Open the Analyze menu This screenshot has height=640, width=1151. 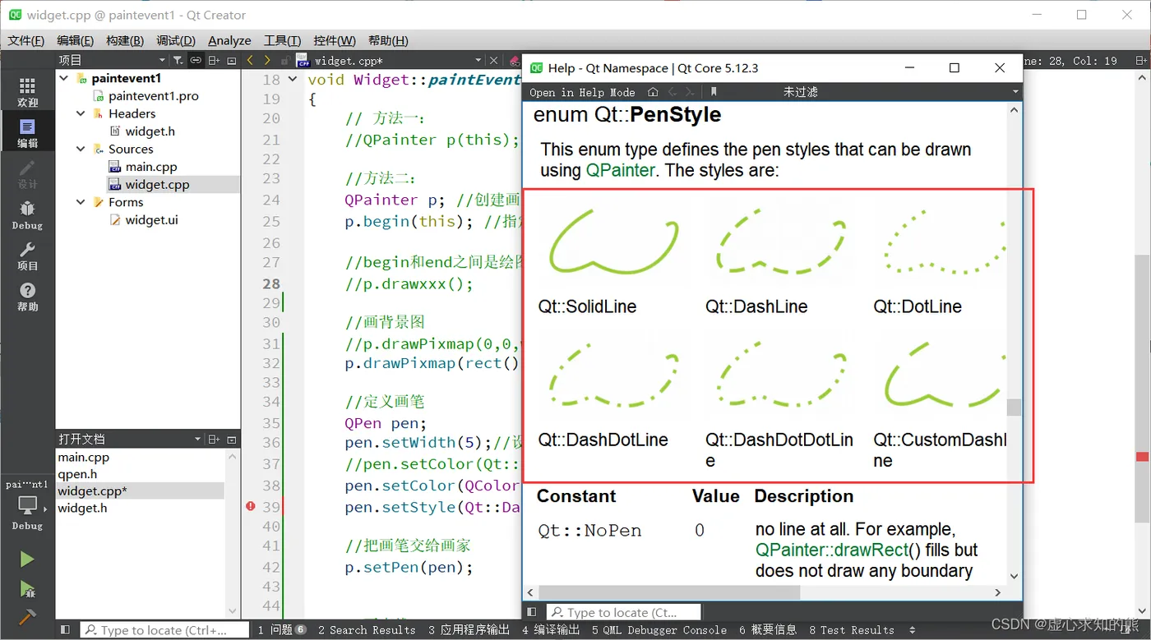[x=229, y=40]
